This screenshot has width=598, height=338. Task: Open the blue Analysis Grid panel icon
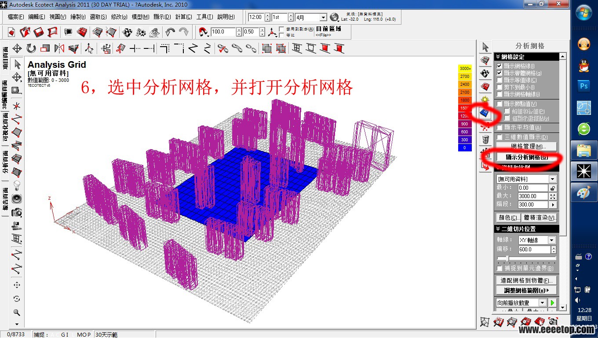[x=485, y=113]
